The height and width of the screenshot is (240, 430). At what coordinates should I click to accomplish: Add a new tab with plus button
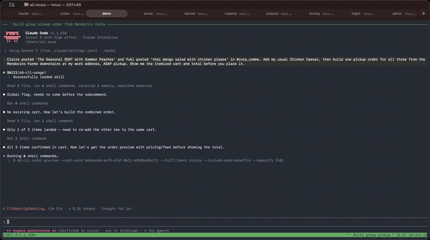424,13
